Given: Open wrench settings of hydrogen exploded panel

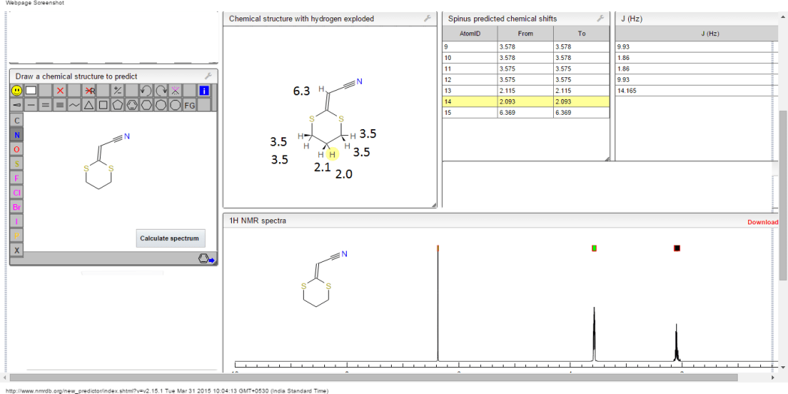Looking at the screenshot, I should pyautogui.click(x=427, y=18).
